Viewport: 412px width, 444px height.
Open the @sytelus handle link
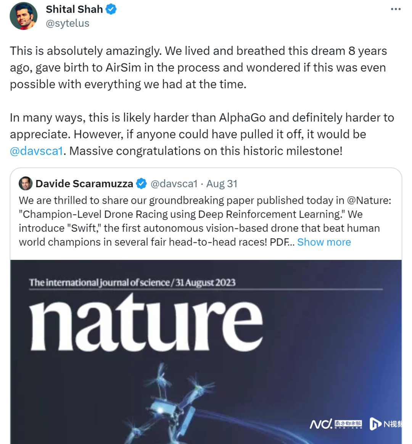click(x=68, y=23)
